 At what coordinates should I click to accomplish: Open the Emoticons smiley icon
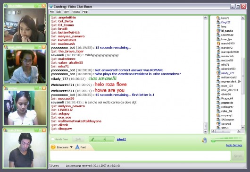[53, 147]
